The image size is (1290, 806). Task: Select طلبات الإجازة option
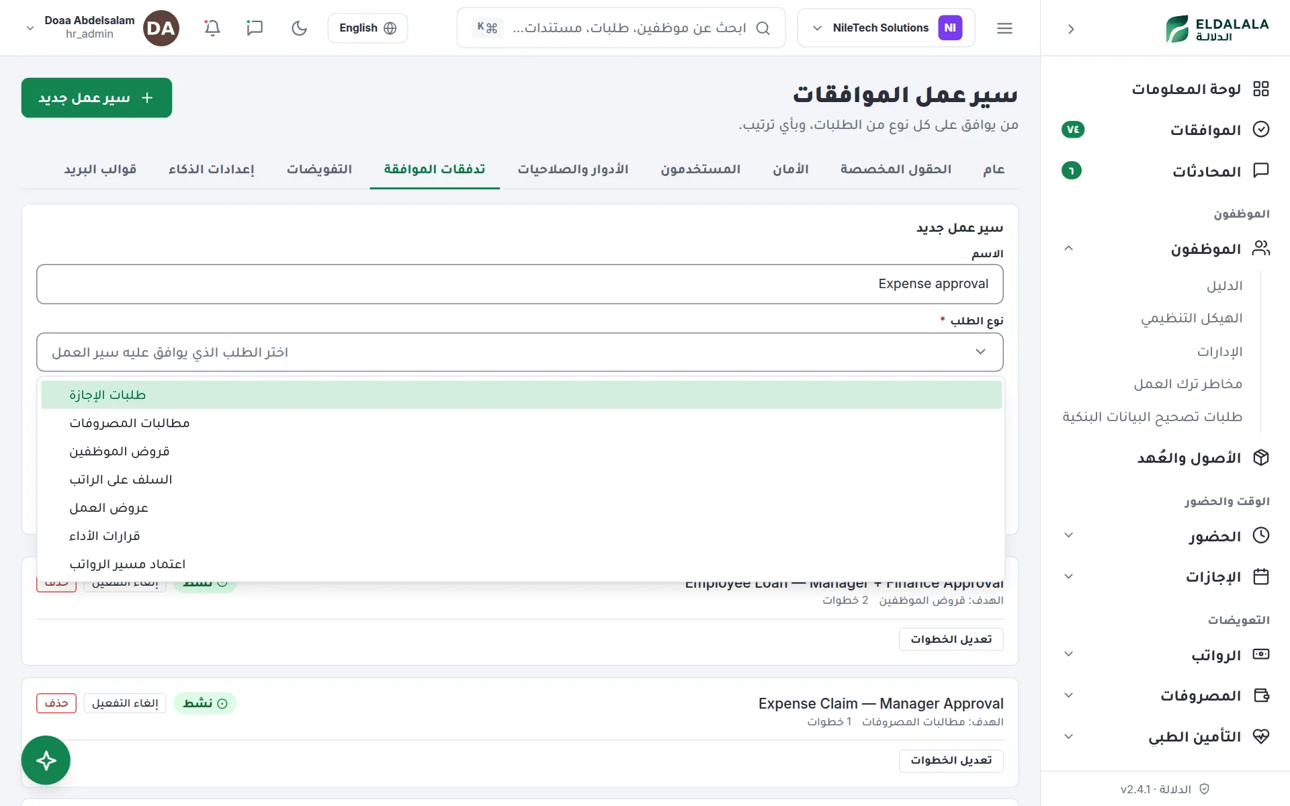click(521, 395)
